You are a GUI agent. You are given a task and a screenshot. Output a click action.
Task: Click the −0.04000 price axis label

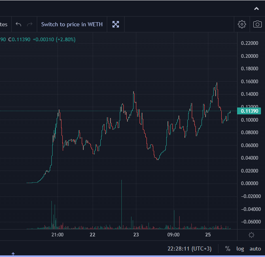[x=251, y=209]
